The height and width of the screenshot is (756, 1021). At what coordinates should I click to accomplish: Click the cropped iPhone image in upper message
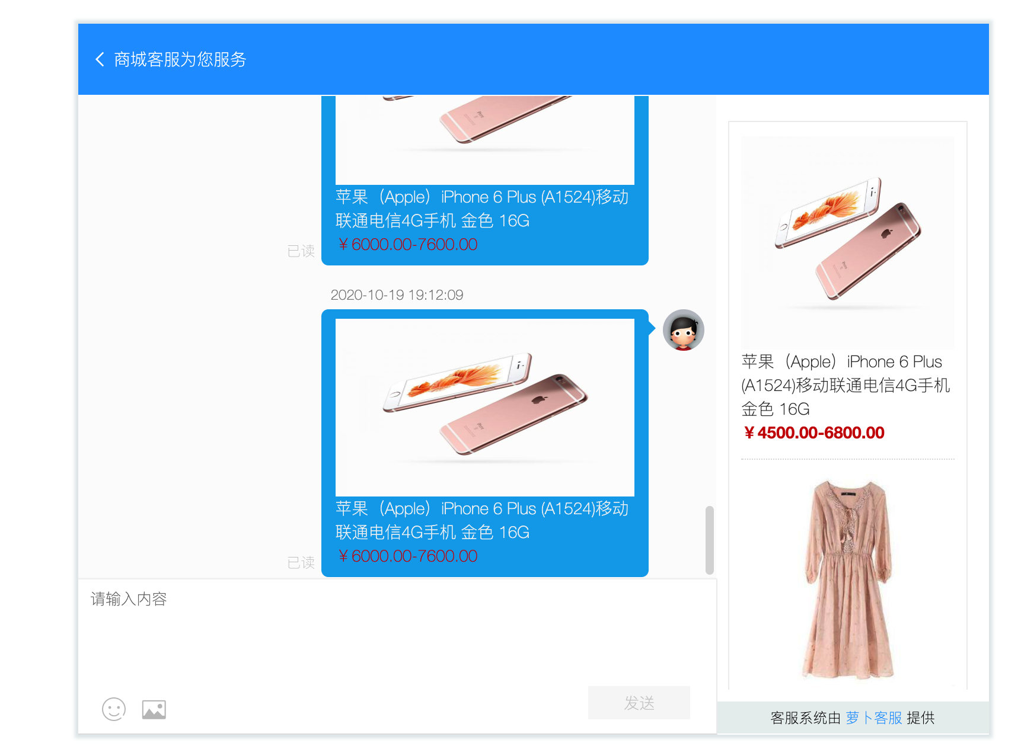pyautogui.click(x=485, y=140)
